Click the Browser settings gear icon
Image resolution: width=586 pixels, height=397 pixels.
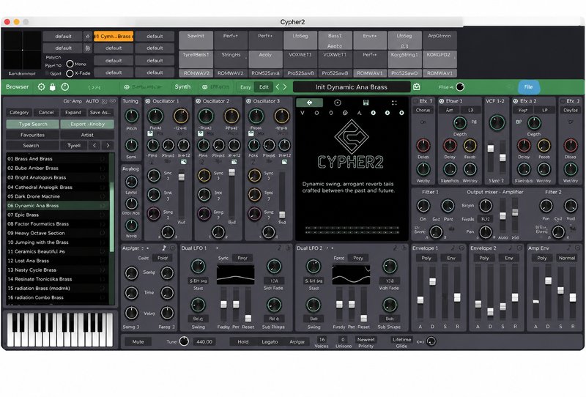pyautogui.click(x=41, y=87)
